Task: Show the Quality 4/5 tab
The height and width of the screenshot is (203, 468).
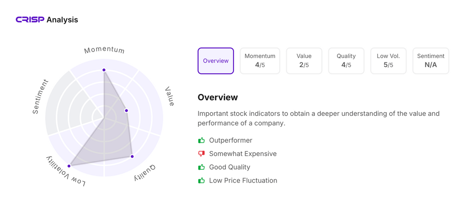Action: tap(346, 61)
